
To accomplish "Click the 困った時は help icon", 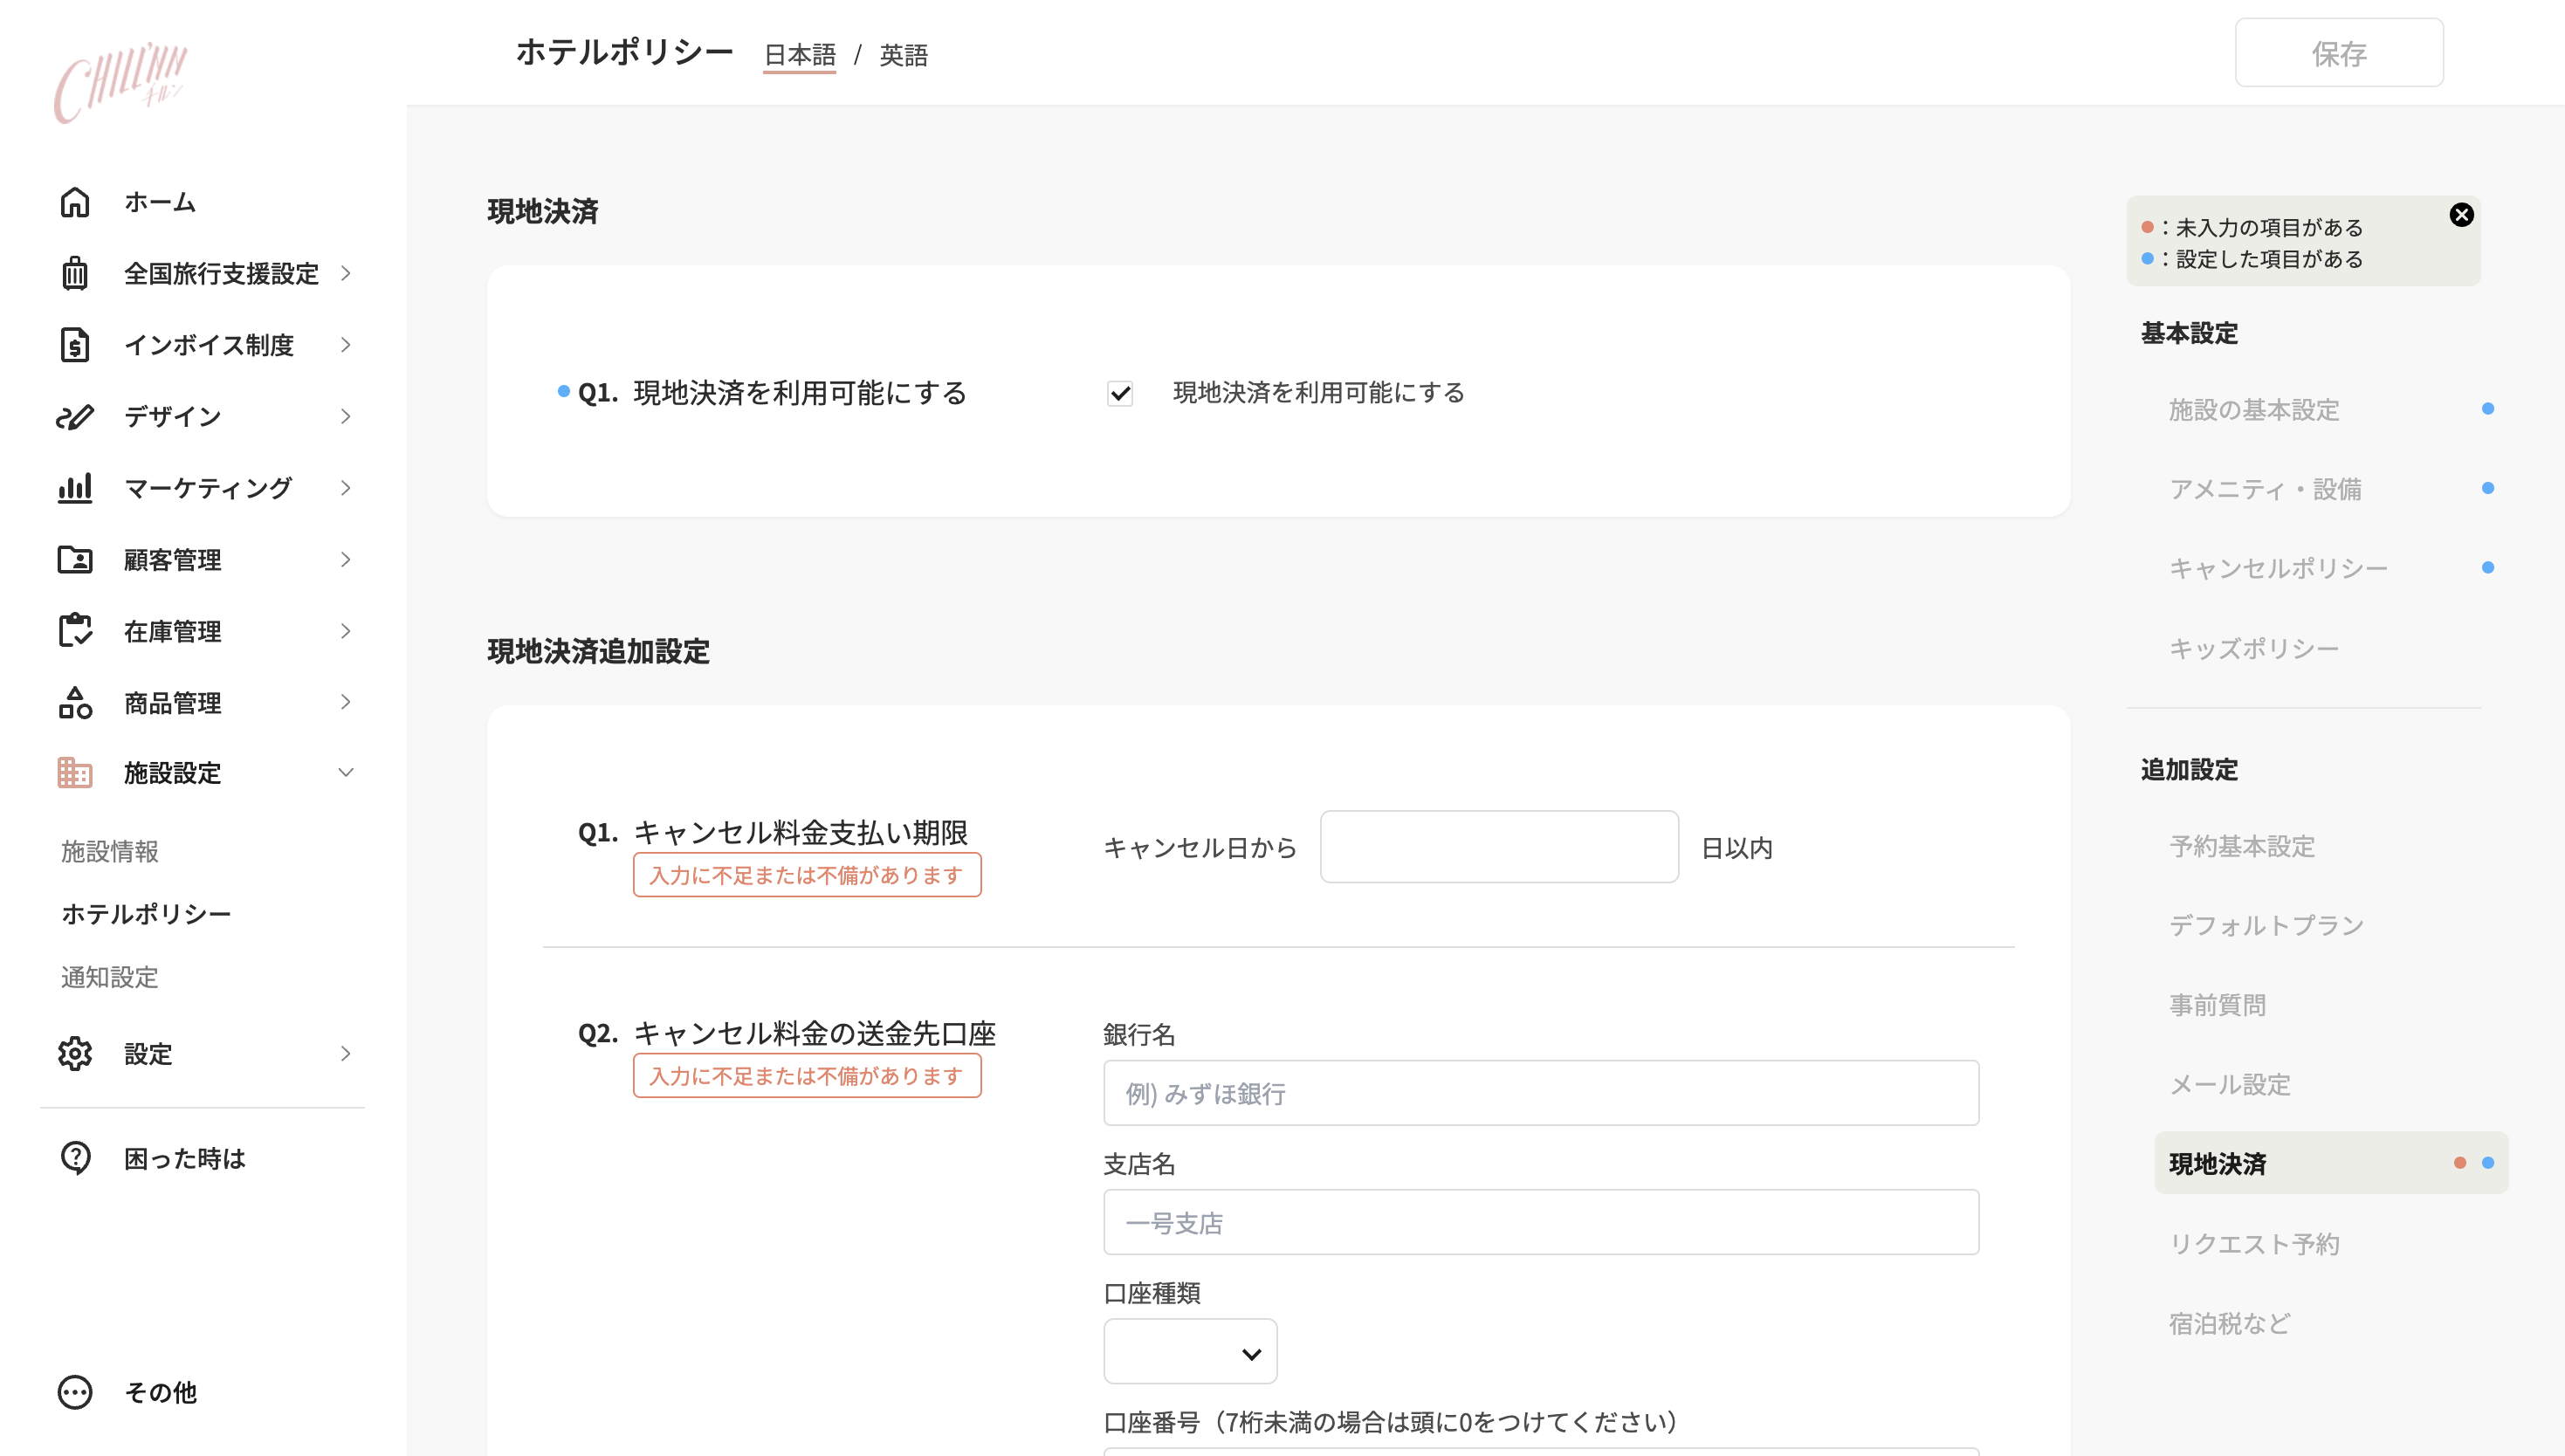I will coord(75,1158).
